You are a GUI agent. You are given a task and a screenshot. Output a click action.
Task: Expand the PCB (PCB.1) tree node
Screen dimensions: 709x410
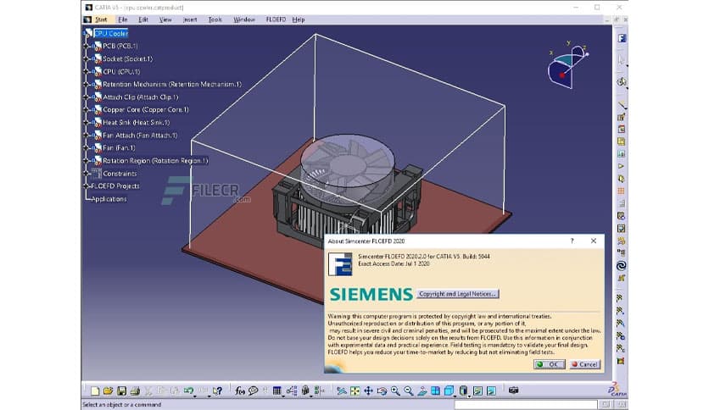pos(87,46)
